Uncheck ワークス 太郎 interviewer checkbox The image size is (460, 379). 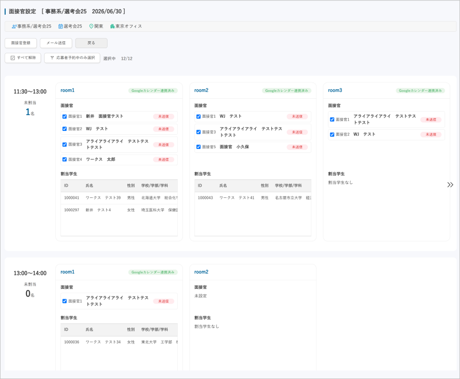[x=64, y=159]
